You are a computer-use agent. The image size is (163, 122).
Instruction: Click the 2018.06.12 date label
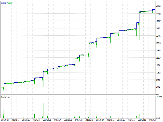pos(110,120)
